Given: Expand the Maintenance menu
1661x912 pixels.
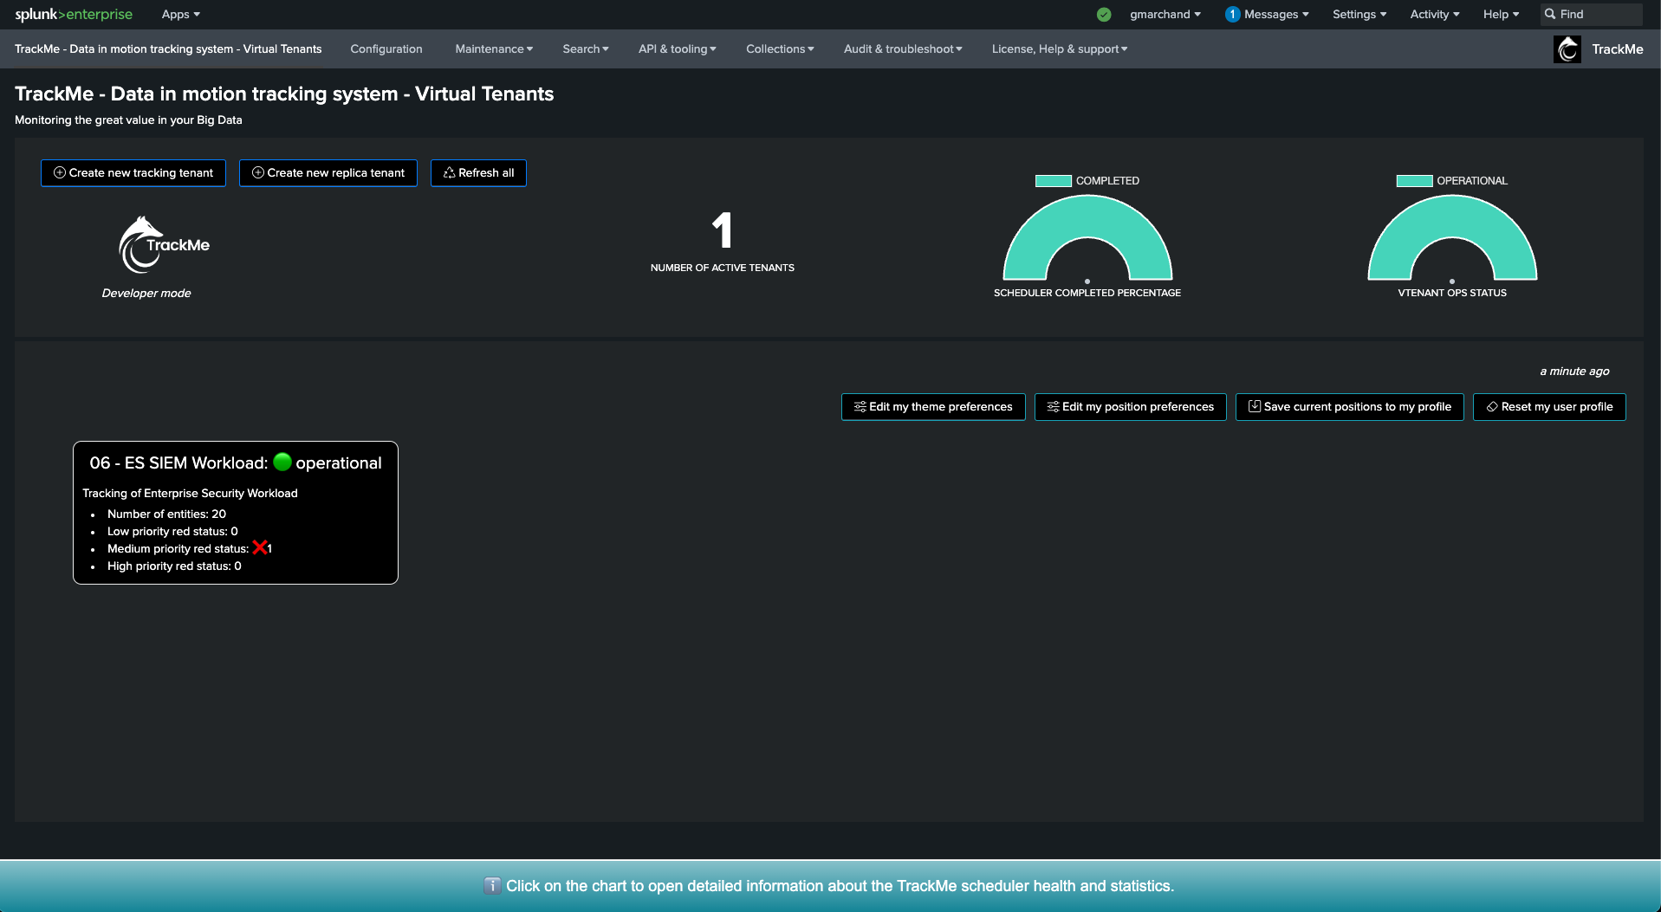Looking at the screenshot, I should (x=494, y=49).
